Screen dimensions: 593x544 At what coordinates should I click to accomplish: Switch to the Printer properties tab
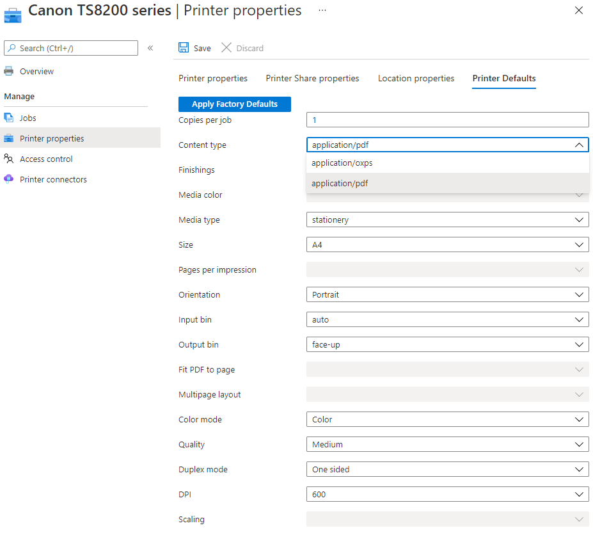(x=213, y=78)
